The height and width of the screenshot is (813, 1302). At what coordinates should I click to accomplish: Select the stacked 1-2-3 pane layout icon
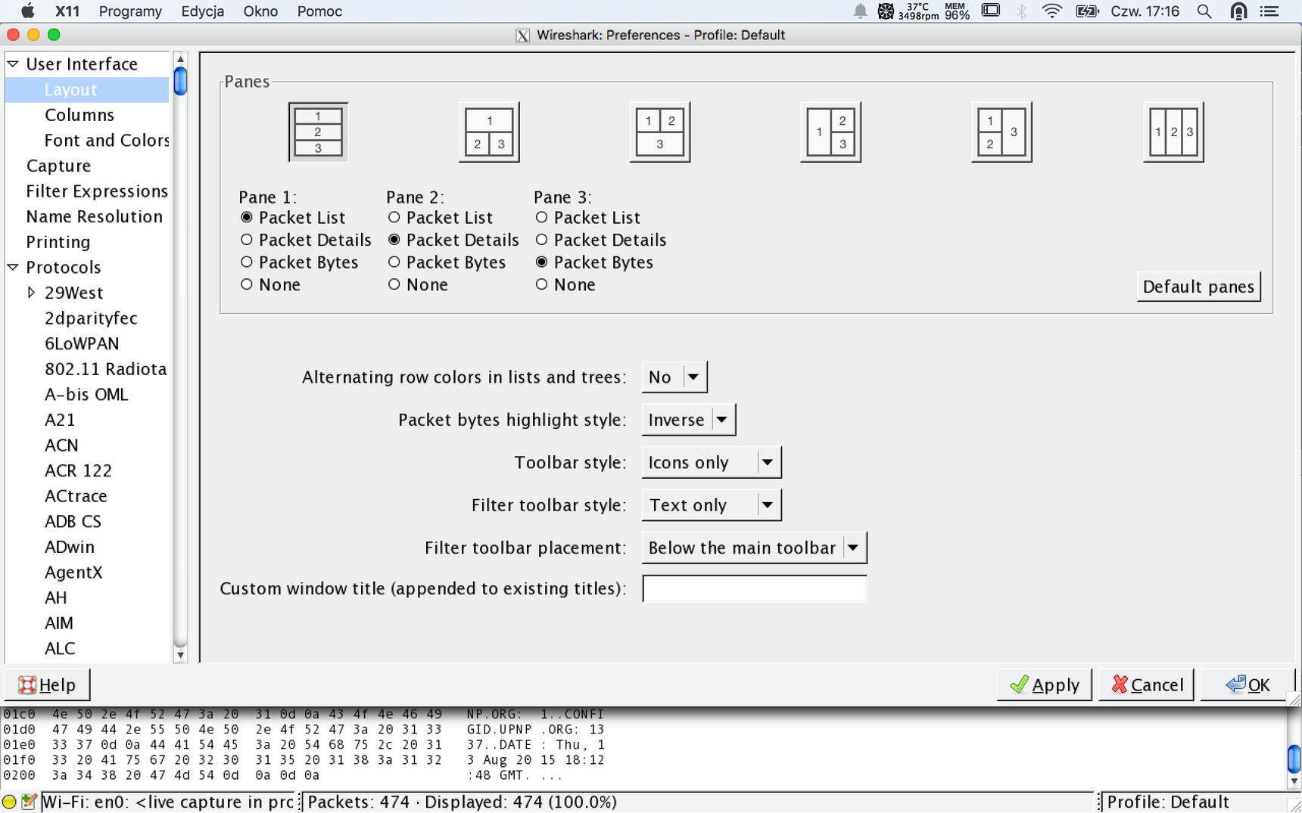coord(318,132)
